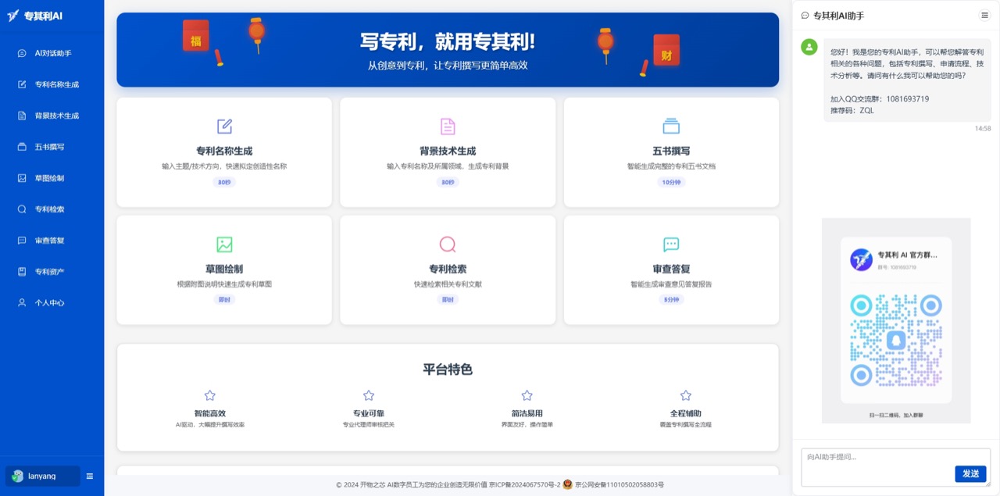Click the 审查答复 message icon in sidebar
Image resolution: width=1000 pixels, height=496 pixels.
click(x=22, y=241)
